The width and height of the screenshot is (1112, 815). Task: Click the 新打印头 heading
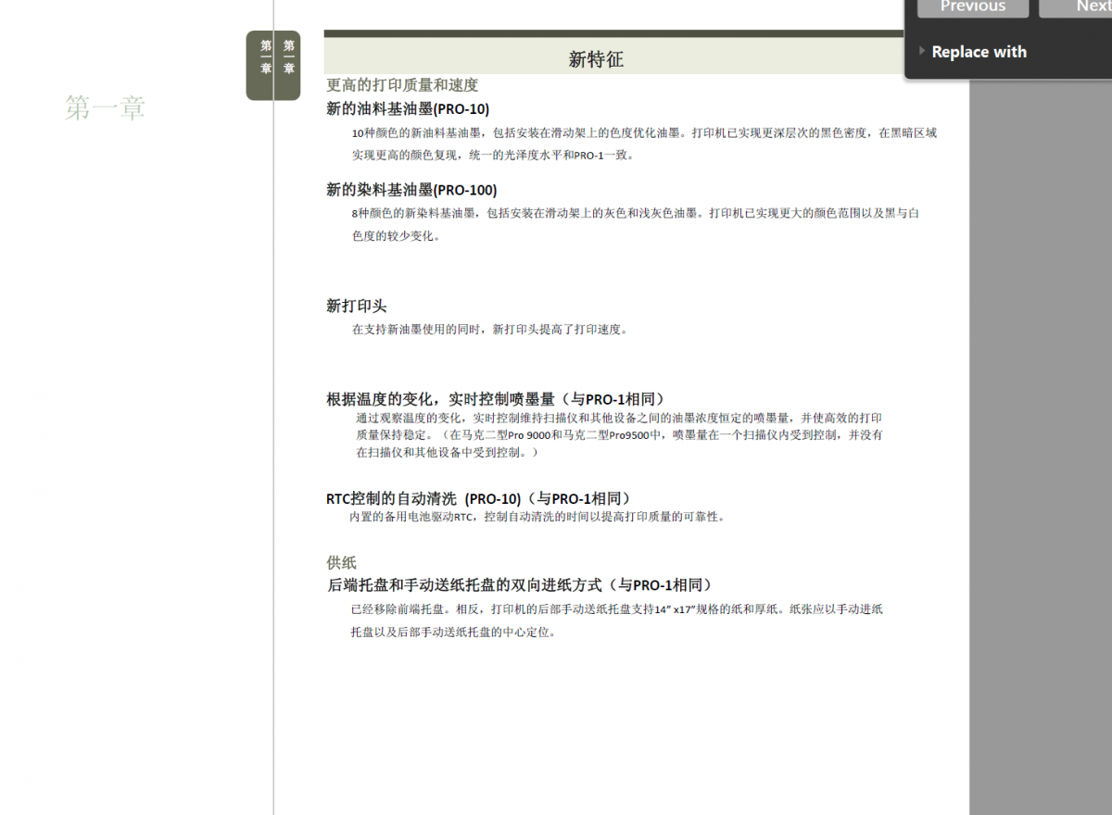[x=357, y=306]
